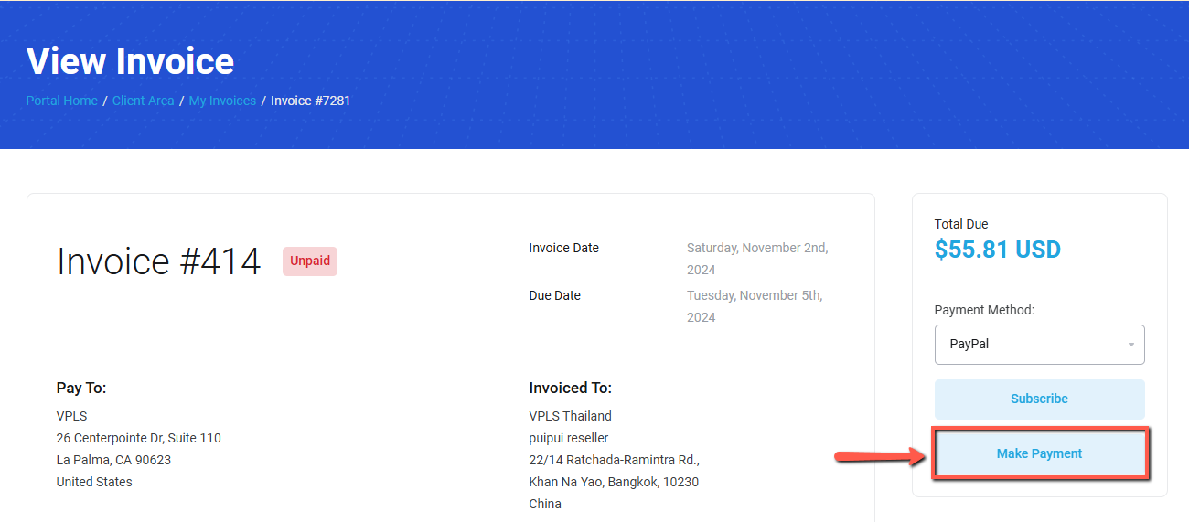Click the Total Due label
The image size is (1189, 522).
[x=960, y=224]
